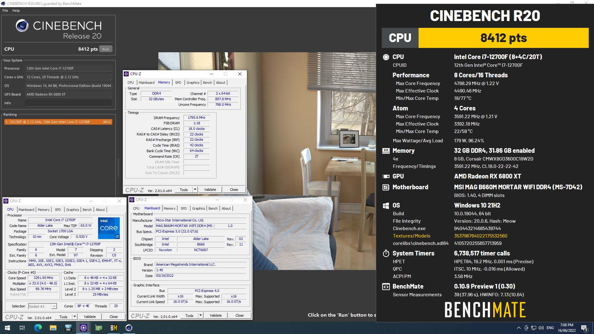Click the green graphics card taskbar icon
Screen dimensions: 594x334
pos(99,328)
